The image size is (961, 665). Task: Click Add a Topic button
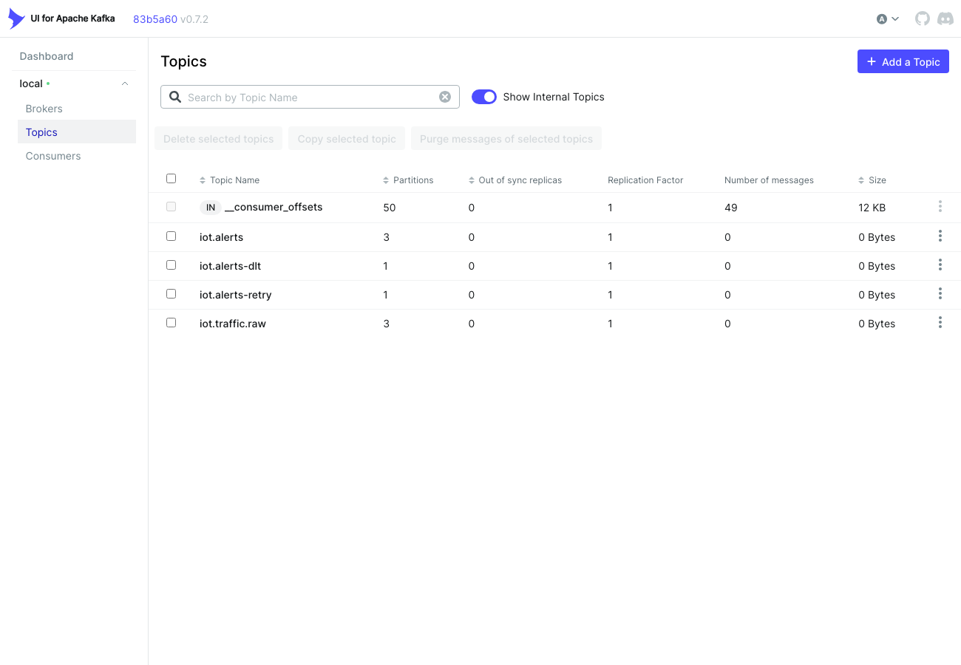click(903, 61)
